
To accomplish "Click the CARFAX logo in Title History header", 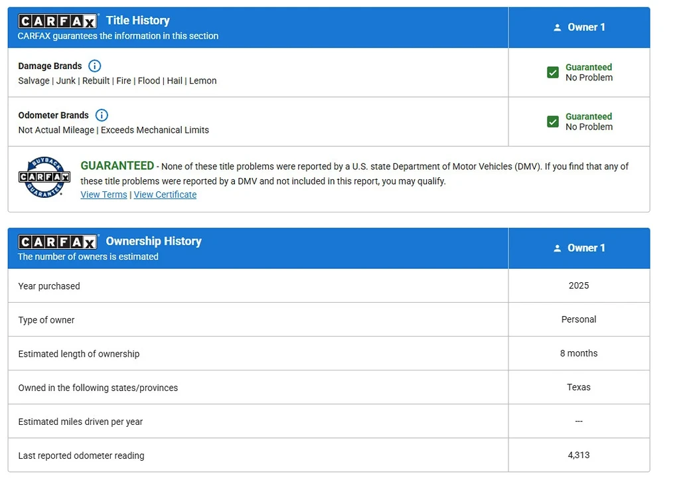I will (58, 21).
